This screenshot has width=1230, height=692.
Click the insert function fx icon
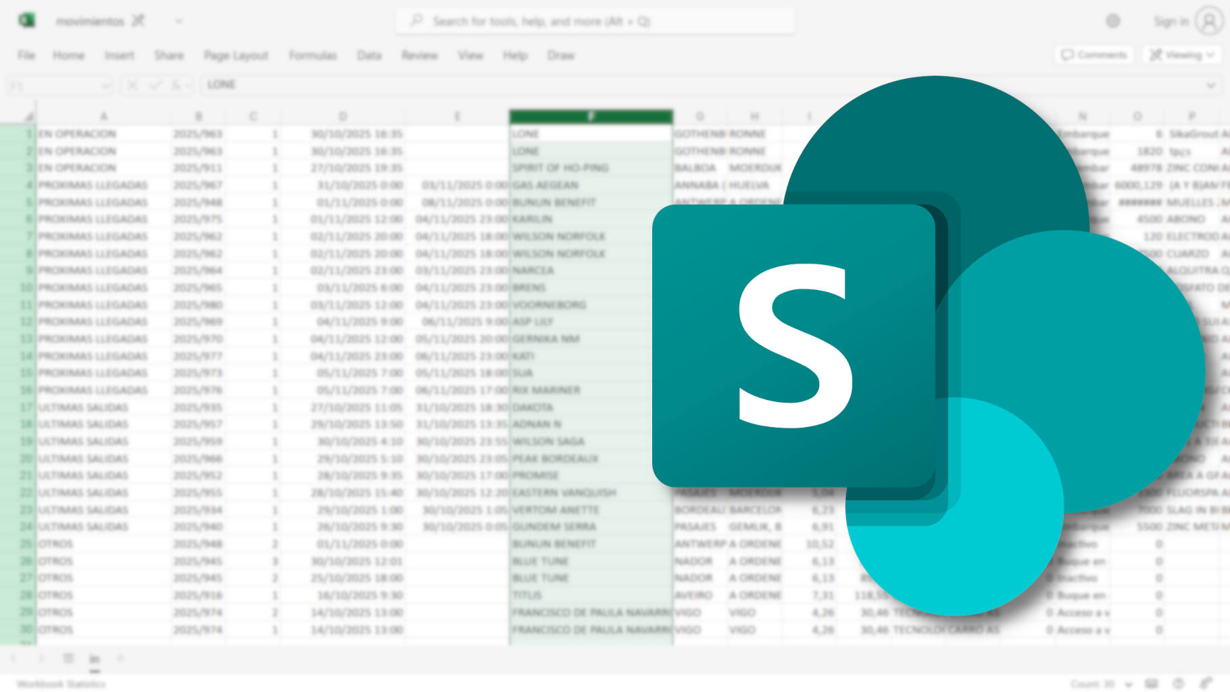pos(176,85)
